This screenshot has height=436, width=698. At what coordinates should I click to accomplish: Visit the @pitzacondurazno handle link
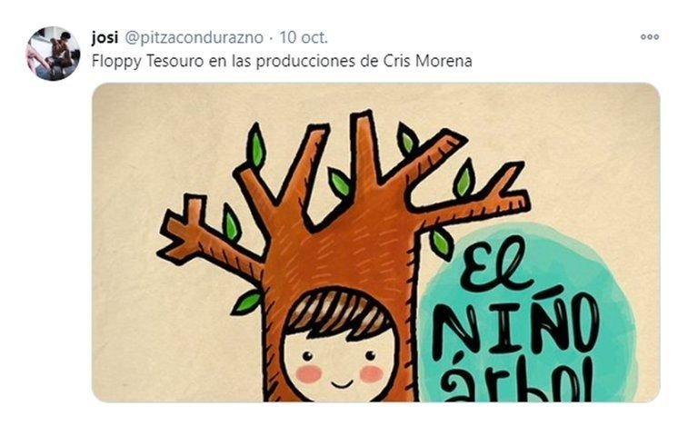point(194,38)
